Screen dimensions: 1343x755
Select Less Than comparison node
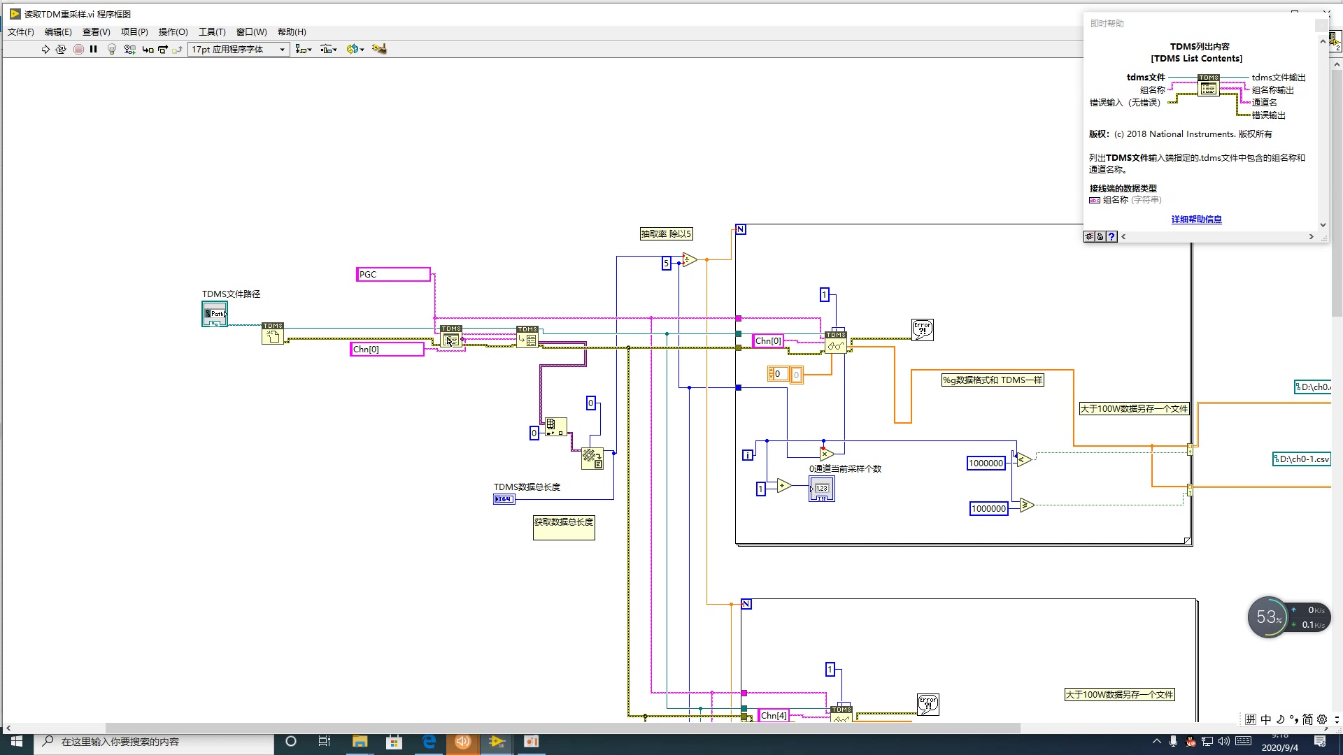1023,459
